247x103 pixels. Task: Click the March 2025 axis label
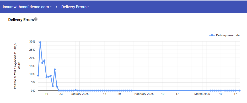(202, 94)
